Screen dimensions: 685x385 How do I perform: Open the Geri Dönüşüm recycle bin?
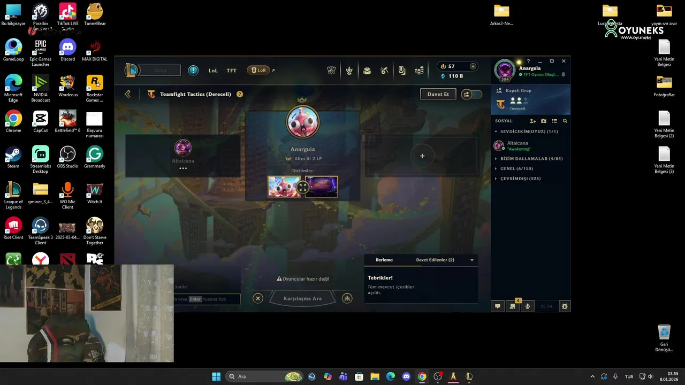[664, 338]
